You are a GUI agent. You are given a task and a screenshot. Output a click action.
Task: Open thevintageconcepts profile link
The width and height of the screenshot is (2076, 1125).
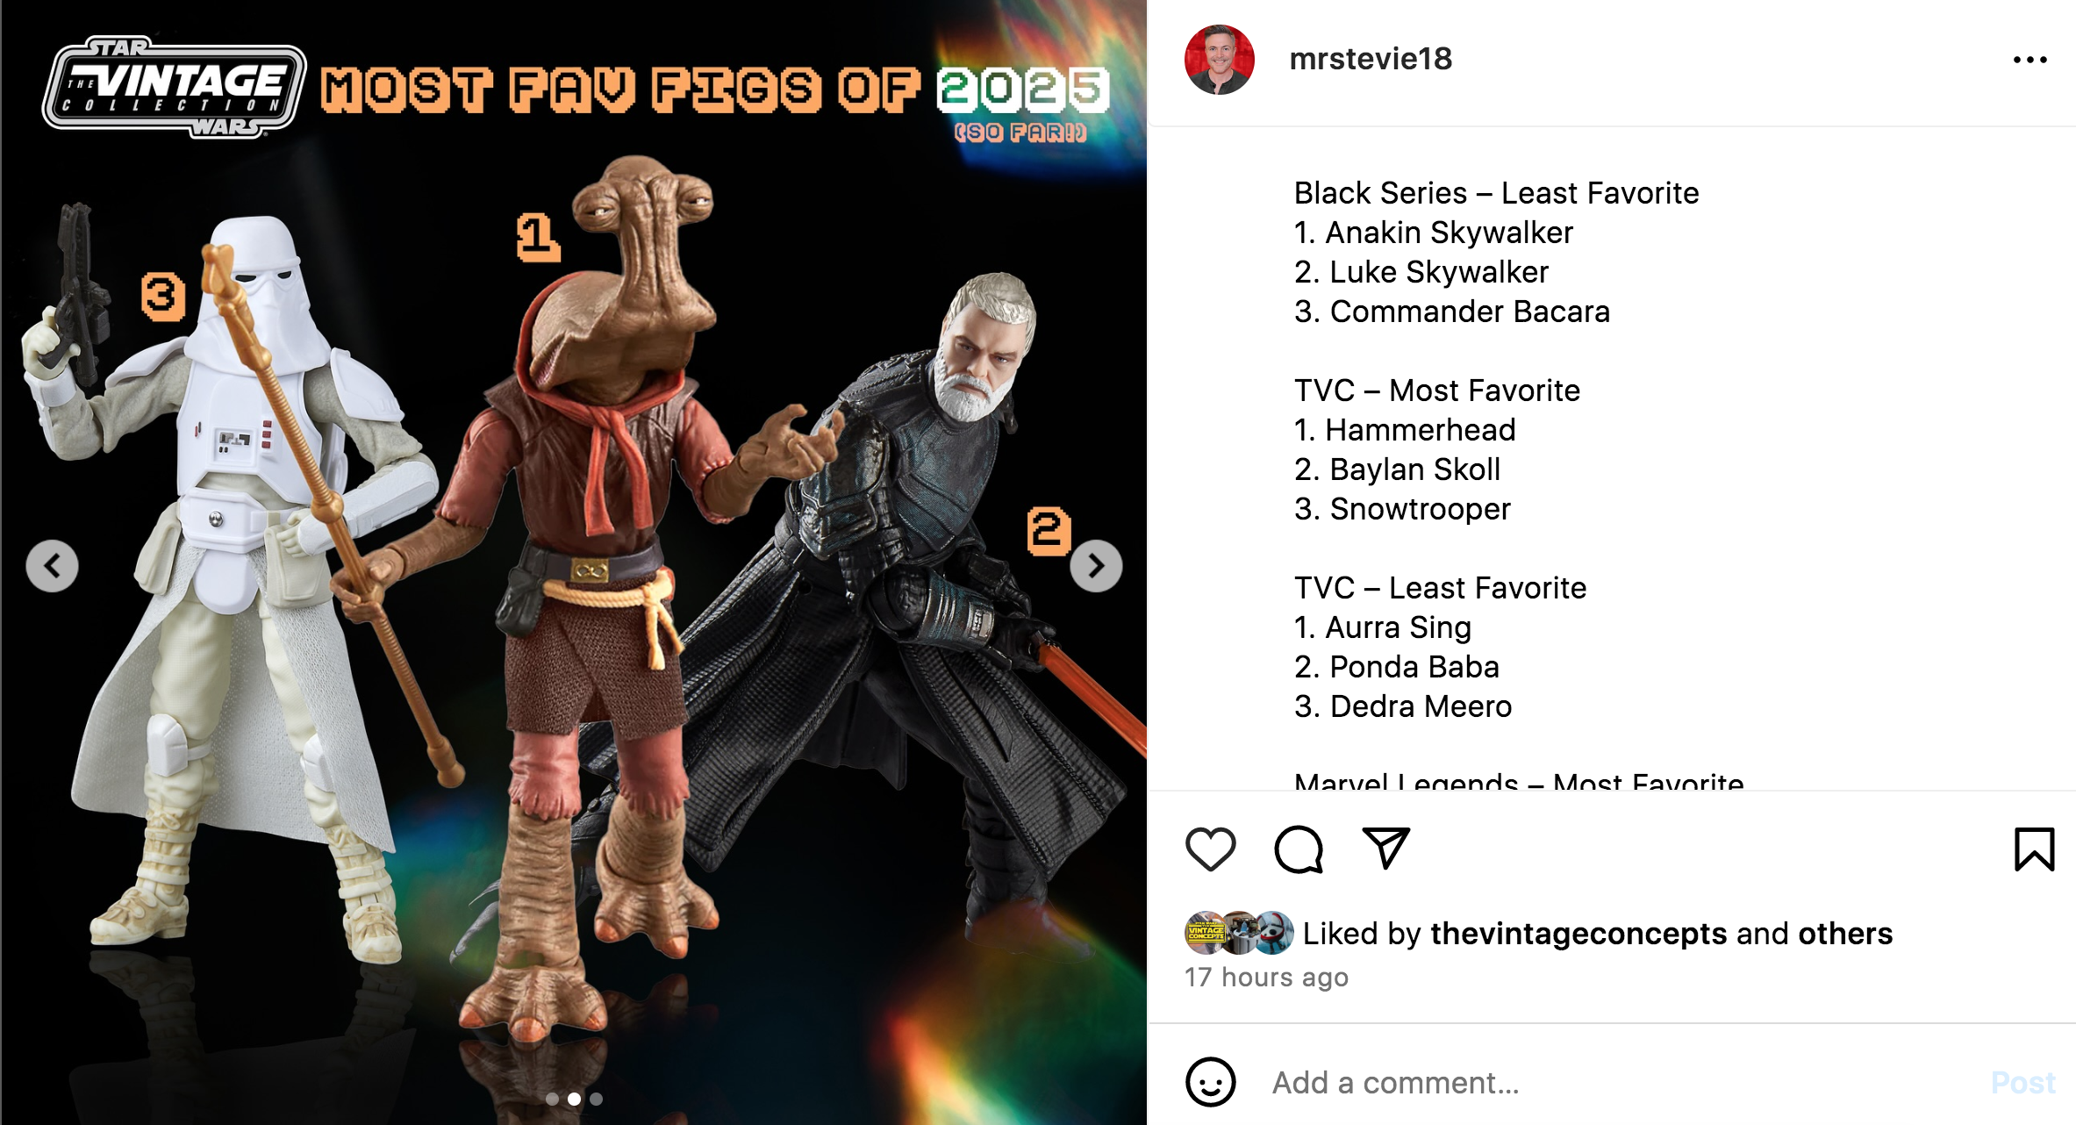point(1578,933)
